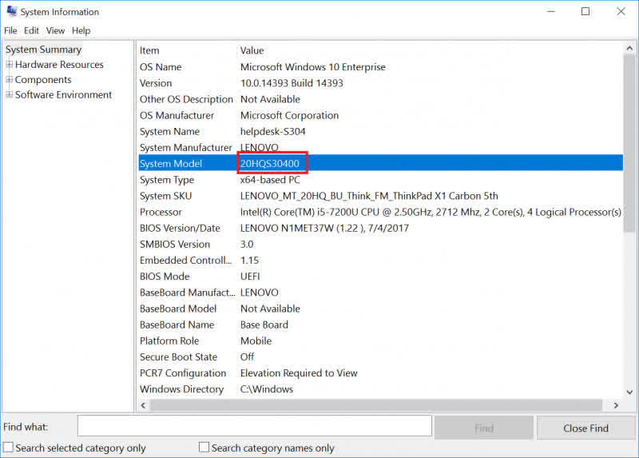Click the 20HQS30400 model value
The width and height of the screenshot is (639, 458).
click(x=270, y=164)
